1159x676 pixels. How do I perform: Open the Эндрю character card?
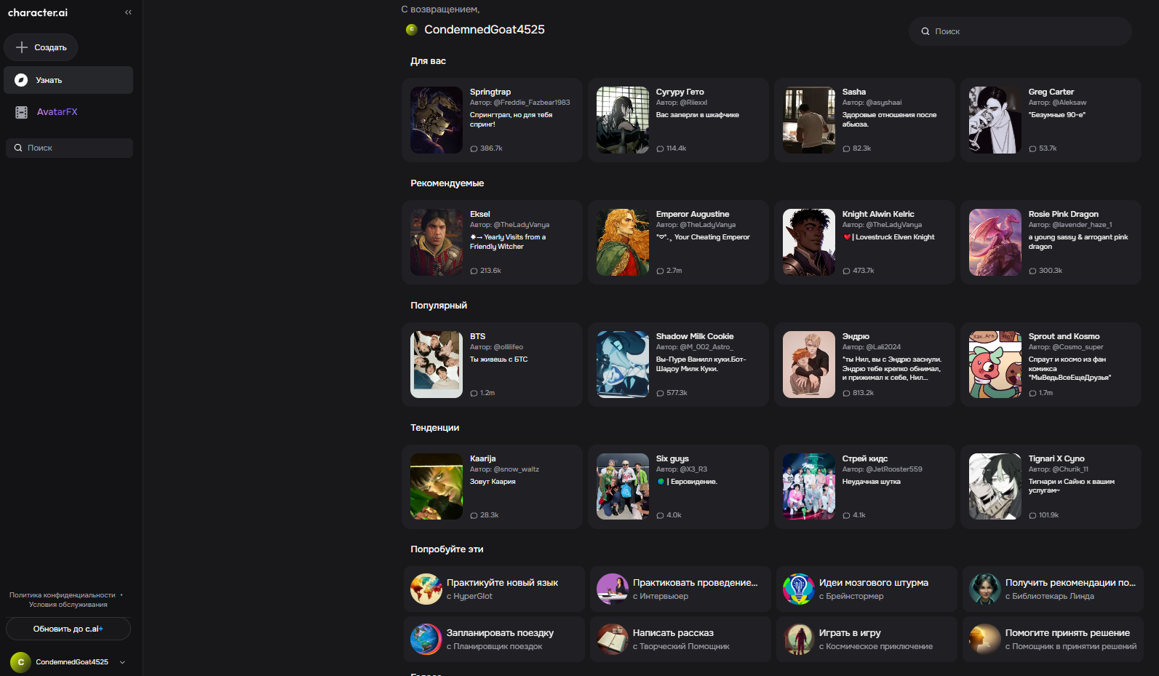pos(864,365)
